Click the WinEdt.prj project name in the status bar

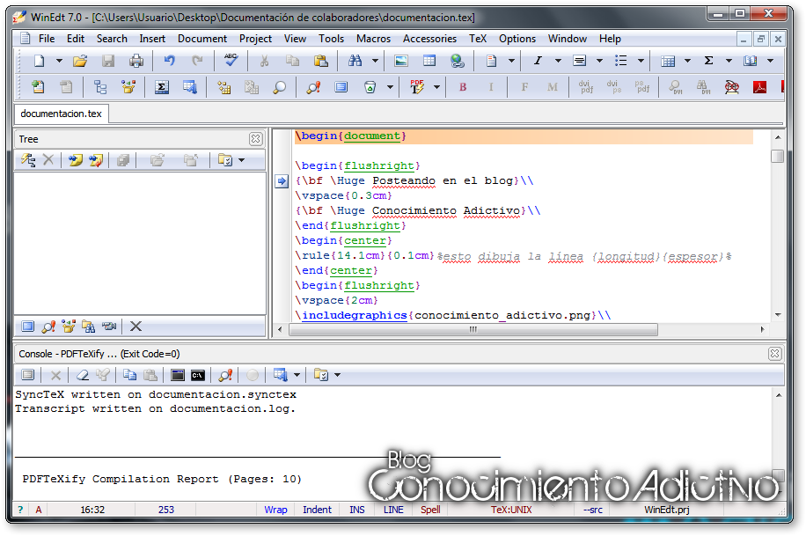[x=667, y=510]
